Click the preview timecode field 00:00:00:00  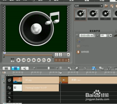tap(61, 60)
